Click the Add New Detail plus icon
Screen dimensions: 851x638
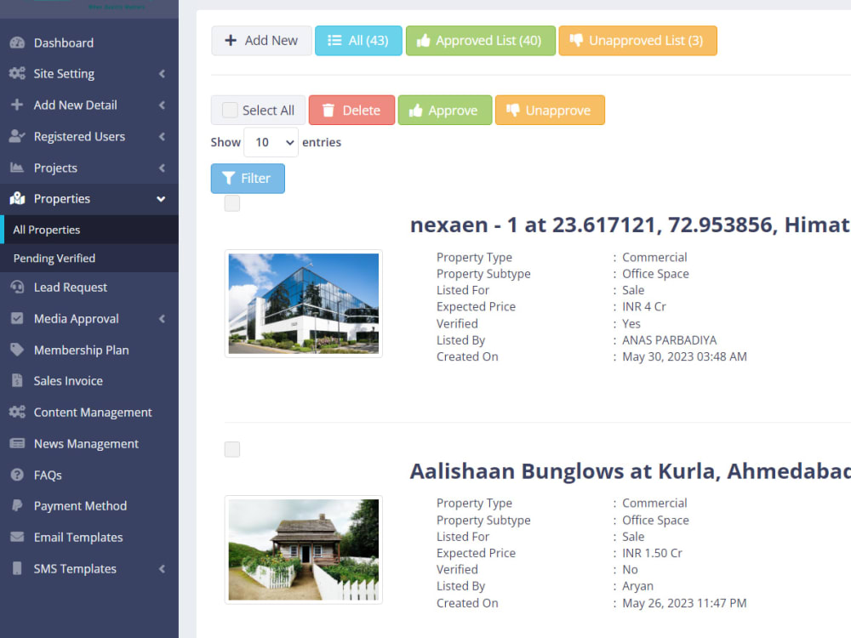point(17,105)
